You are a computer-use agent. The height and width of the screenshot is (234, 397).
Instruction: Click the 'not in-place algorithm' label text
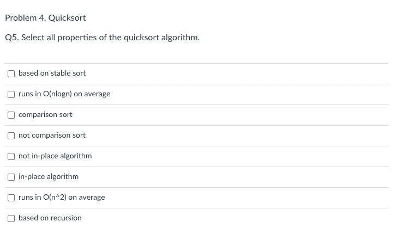tap(55, 156)
